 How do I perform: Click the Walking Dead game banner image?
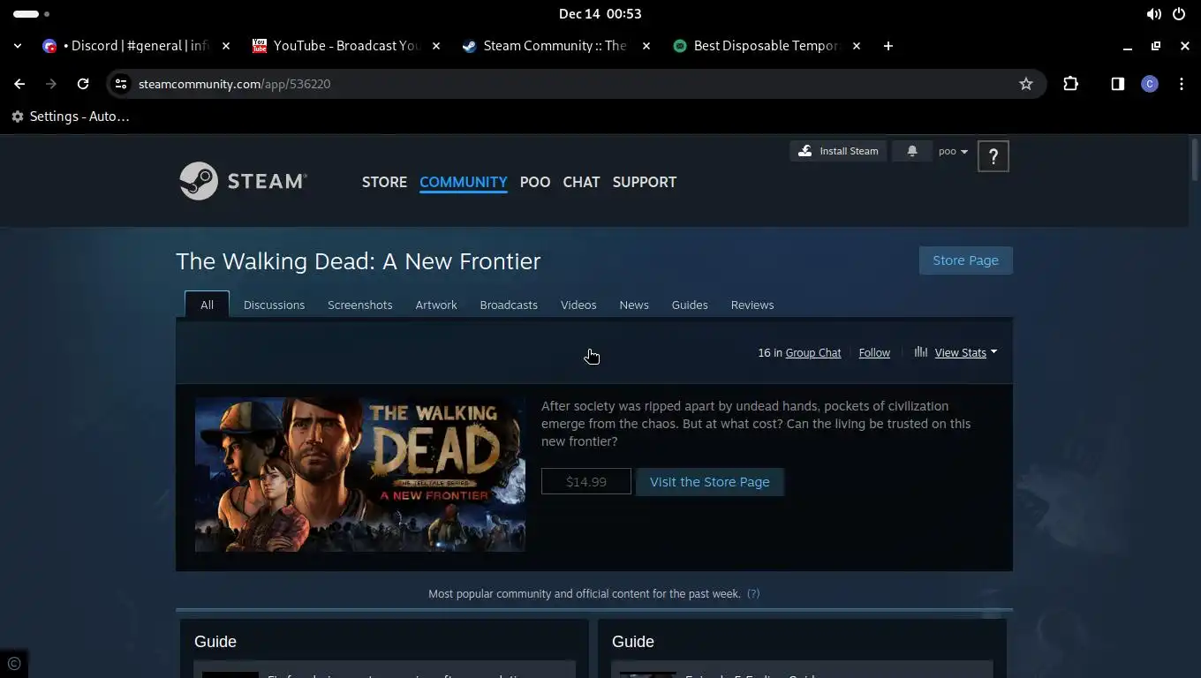[360, 475]
